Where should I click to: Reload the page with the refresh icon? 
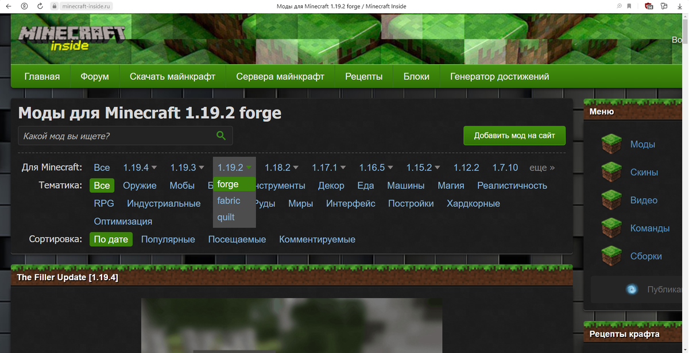tap(40, 6)
